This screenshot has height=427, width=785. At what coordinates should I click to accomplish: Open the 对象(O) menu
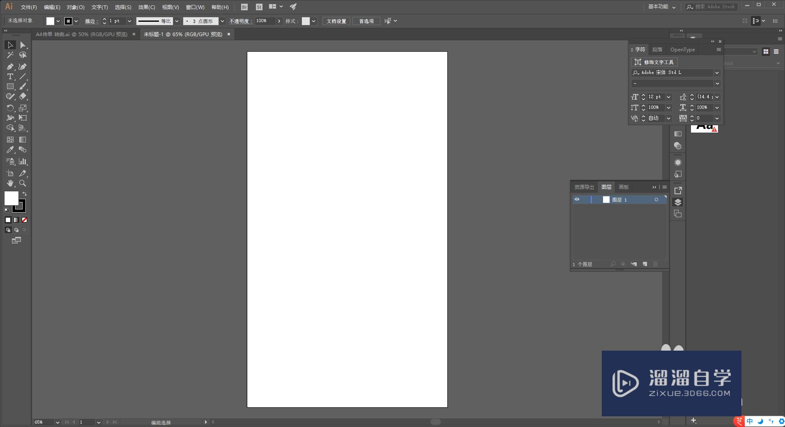click(76, 7)
